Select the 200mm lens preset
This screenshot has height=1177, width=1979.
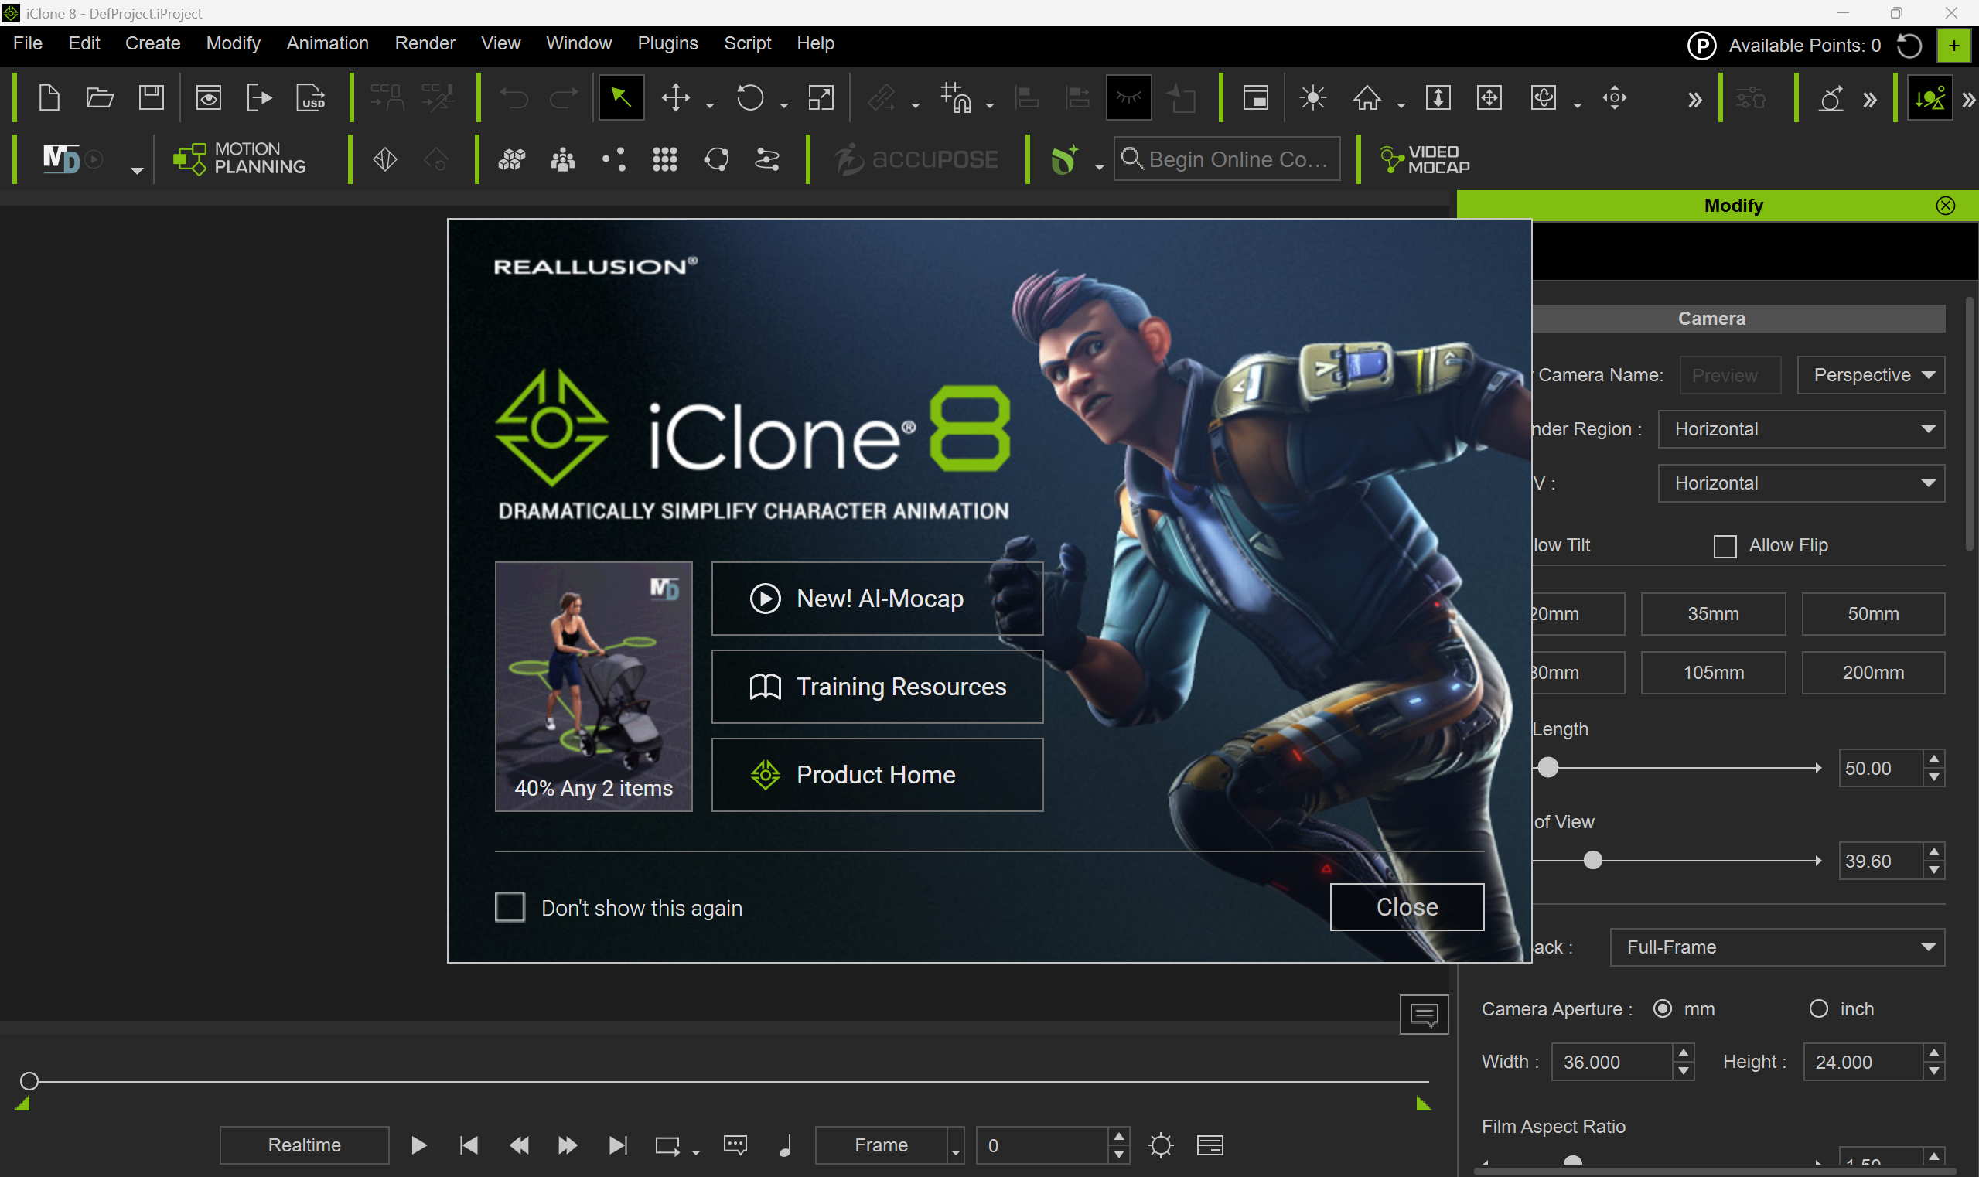pos(1874,673)
